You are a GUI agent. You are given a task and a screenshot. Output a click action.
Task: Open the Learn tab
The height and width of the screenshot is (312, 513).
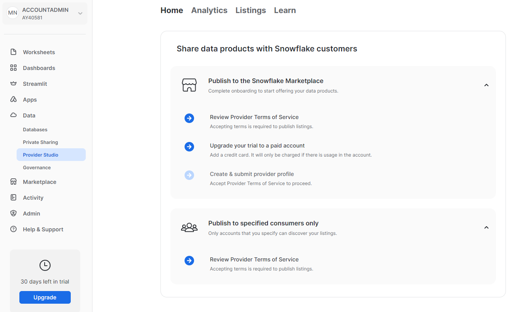pos(285,10)
